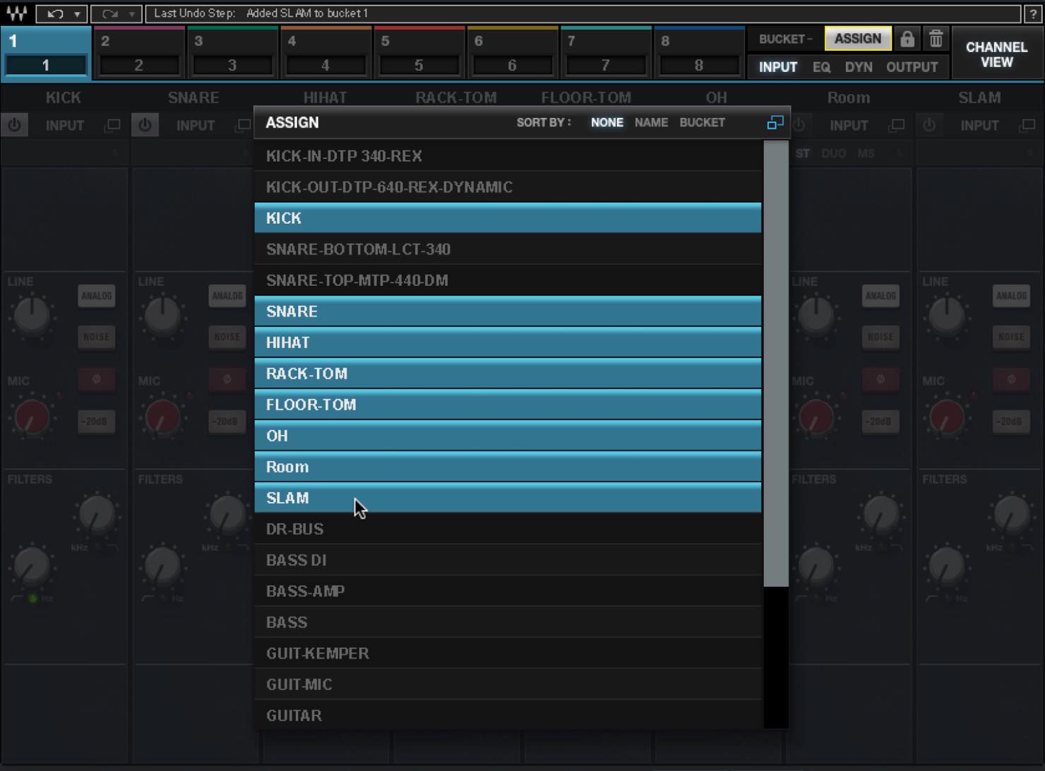Open the redo history dropdown arrow
The height and width of the screenshot is (771, 1045).
(132, 13)
